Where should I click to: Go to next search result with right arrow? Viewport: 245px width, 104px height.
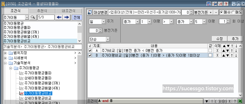(67, 17)
